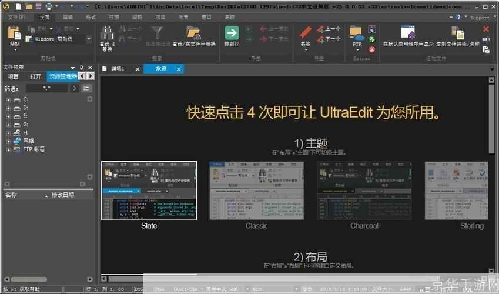Click the email active file icon
499x294 pixels.
[486, 49]
